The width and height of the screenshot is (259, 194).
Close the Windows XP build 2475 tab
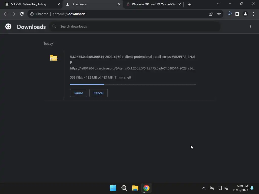click(x=180, y=4)
